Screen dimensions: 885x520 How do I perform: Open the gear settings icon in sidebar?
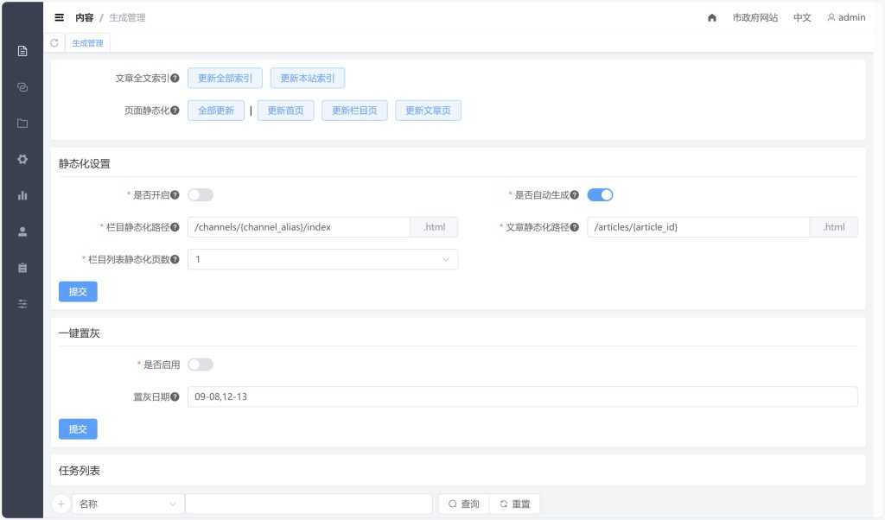(22, 160)
